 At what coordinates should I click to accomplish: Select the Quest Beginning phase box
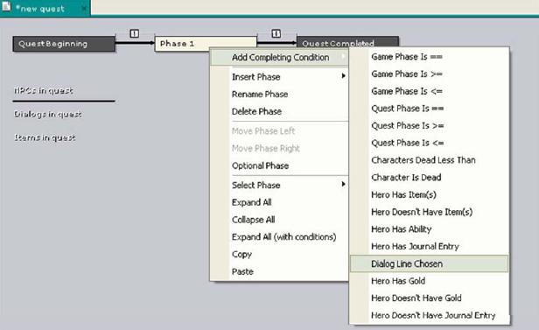[64, 44]
